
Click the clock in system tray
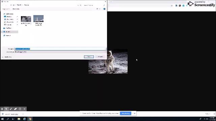212,119
